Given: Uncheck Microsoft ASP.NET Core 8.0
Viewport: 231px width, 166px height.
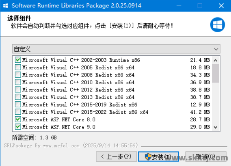Looking at the screenshot, I should pos(18,119).
